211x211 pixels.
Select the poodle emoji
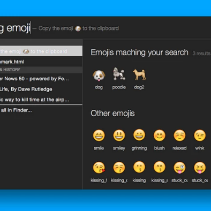(x=119, y=74)
